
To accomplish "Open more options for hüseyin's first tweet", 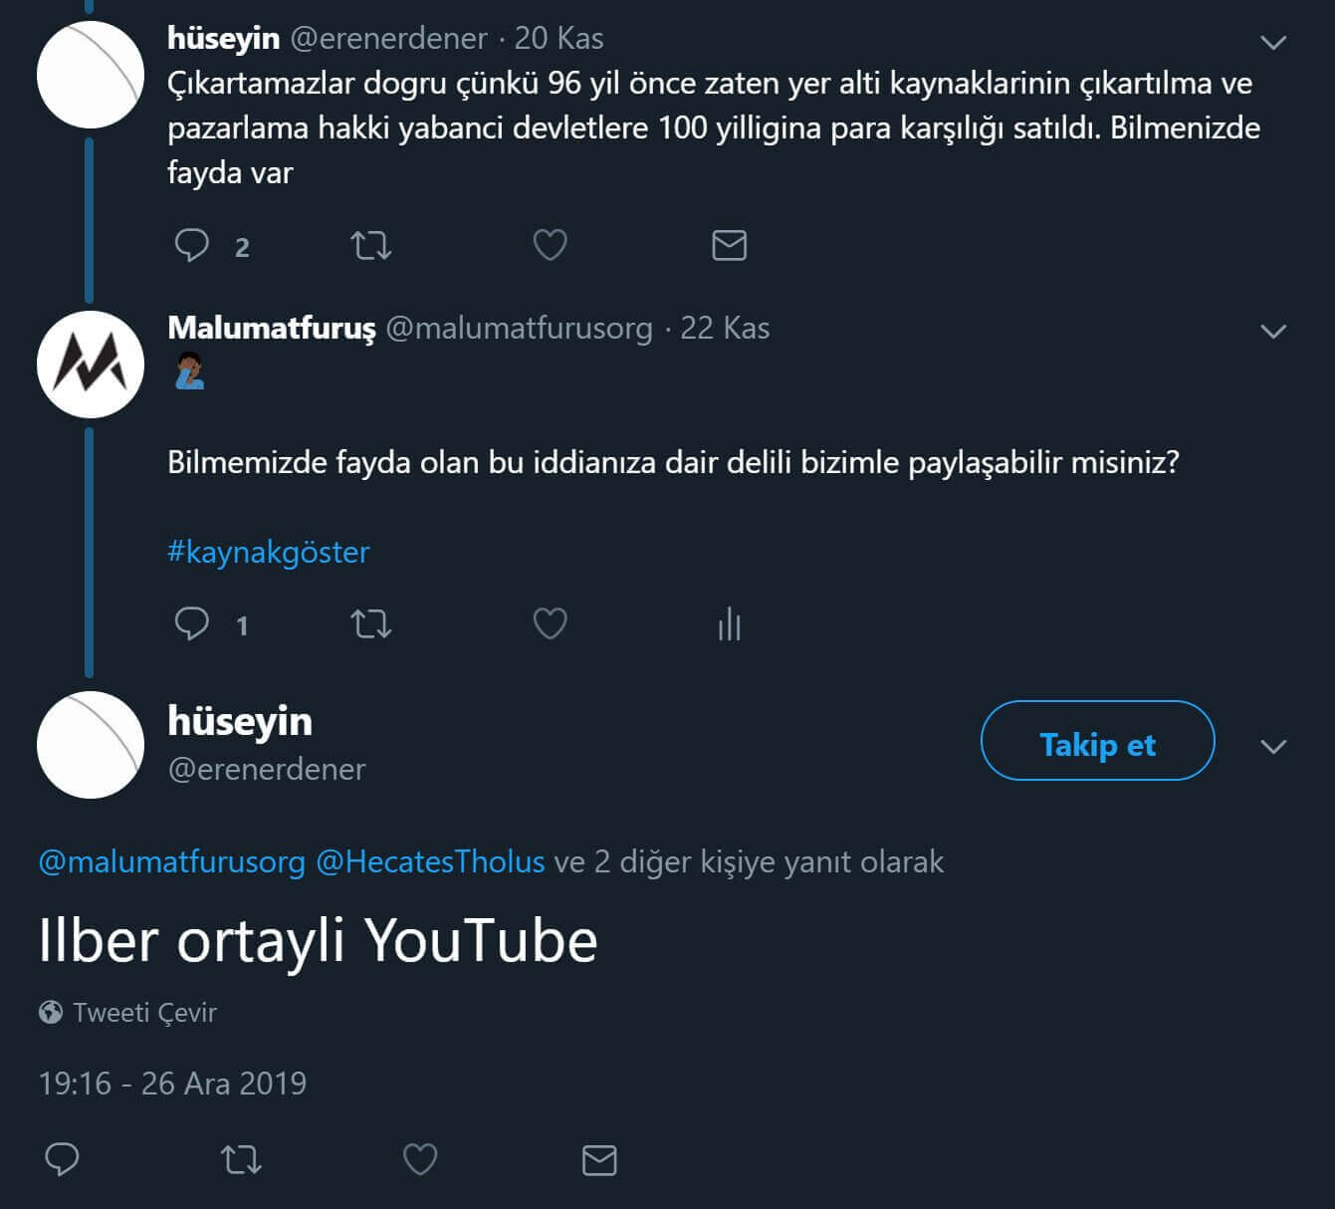I will tap(1273, 42).
